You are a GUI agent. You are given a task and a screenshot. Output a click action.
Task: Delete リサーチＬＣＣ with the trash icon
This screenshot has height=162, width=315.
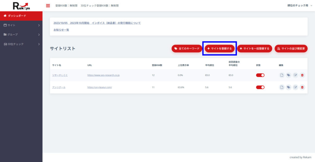click(x=302, y=75)
